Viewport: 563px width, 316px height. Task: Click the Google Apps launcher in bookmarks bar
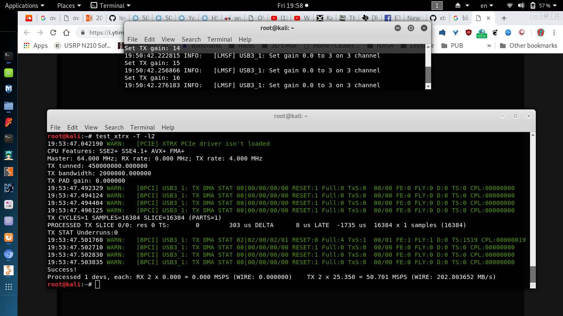26,45
